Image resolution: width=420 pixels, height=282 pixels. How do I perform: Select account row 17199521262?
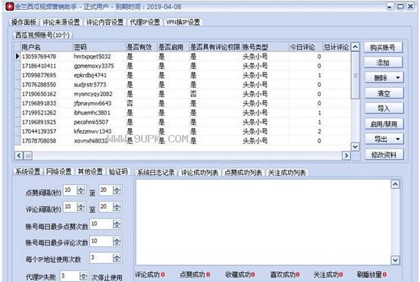[182, 113]
